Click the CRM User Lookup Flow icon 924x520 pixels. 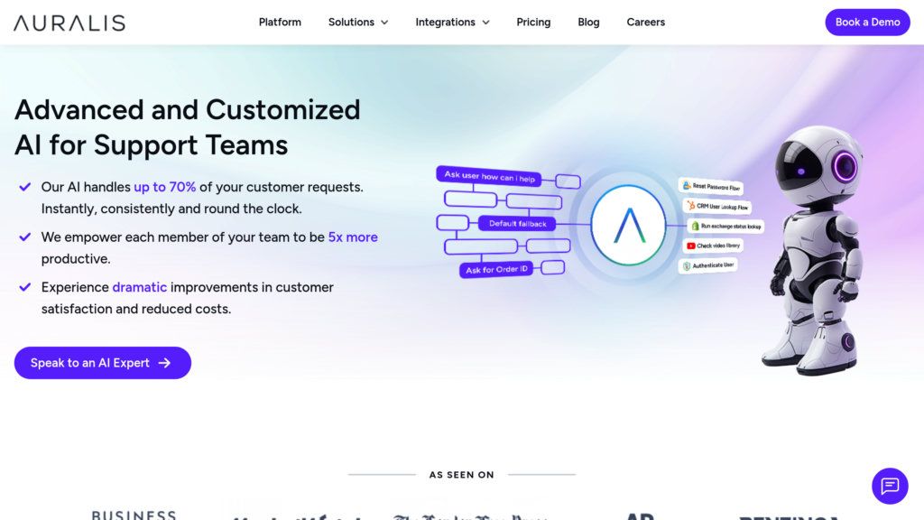coord(690,205)
